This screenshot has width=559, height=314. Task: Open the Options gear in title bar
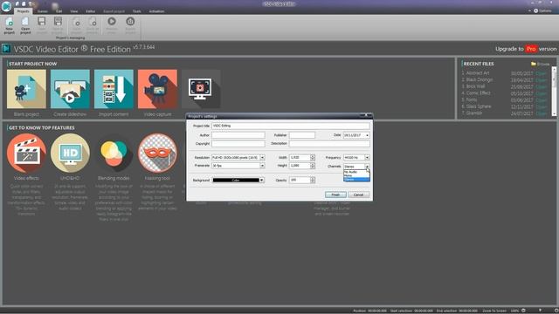pos(535,10)
